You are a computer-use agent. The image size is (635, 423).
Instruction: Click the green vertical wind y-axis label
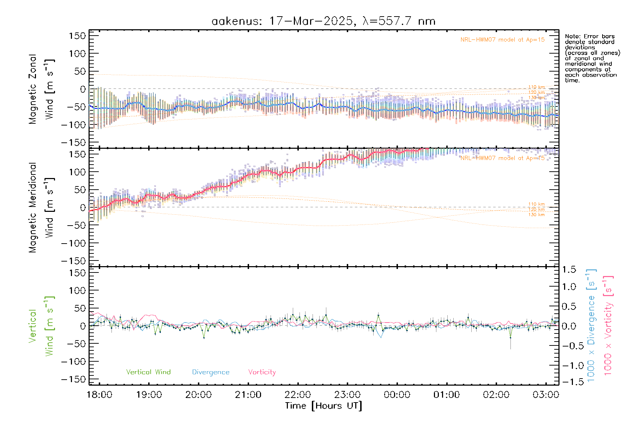[x=41, y=326]
